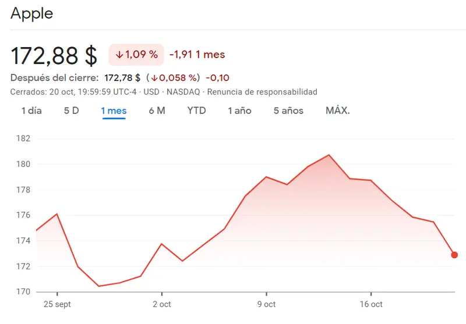This screenshot has width=466, height=324.
Task: Click the 16 oct date axis label
Action: click(x=371, y=304)
